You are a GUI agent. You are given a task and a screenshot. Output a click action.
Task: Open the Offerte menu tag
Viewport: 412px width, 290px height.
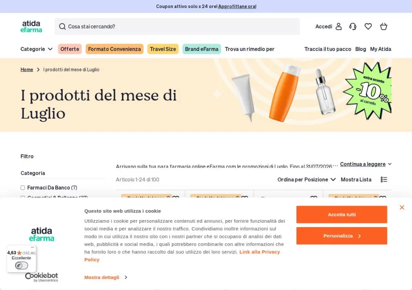[x=70, y=49]
